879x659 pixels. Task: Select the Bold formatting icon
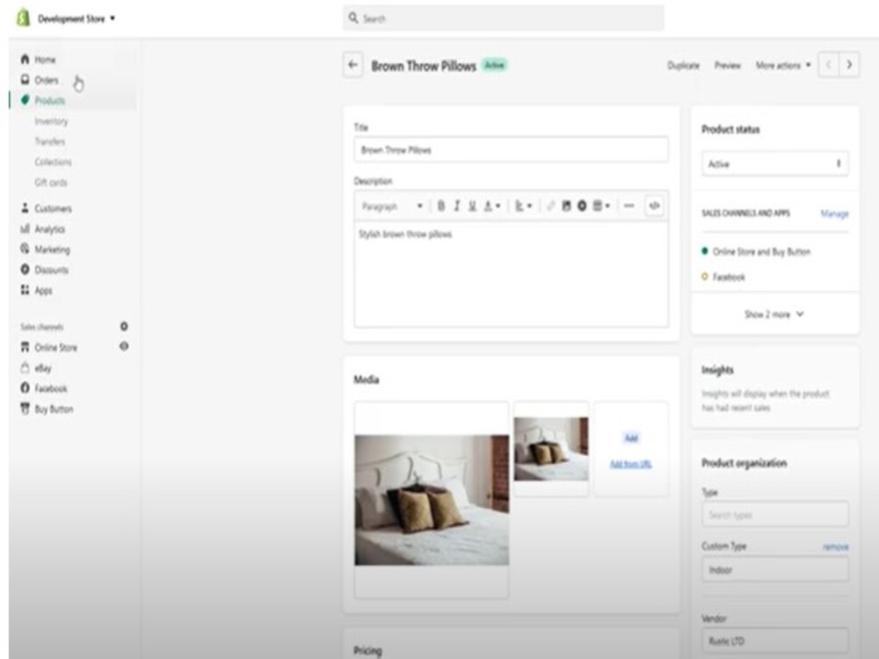441,206
